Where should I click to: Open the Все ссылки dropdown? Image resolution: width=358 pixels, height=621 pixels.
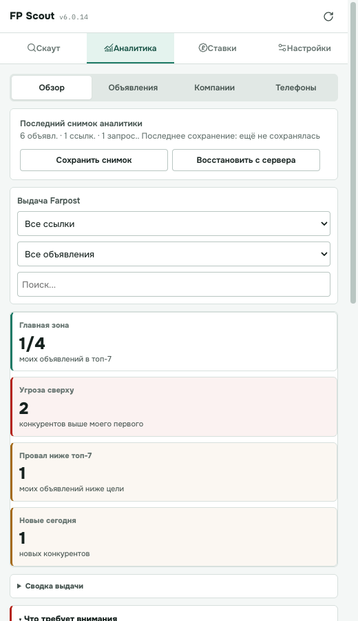174,224
